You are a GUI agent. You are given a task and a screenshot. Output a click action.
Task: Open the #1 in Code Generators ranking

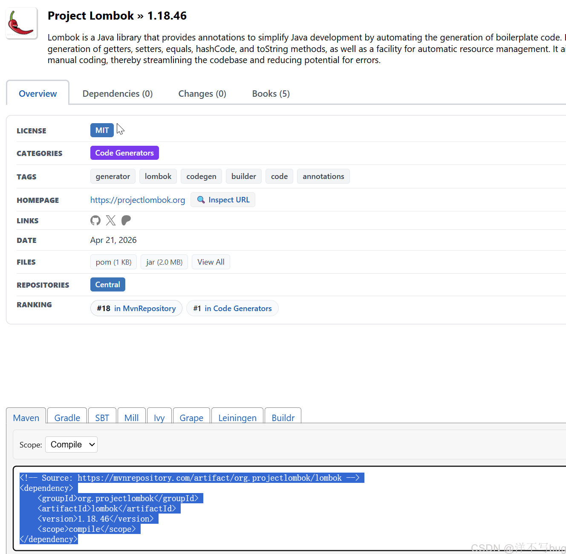(232, 308)
